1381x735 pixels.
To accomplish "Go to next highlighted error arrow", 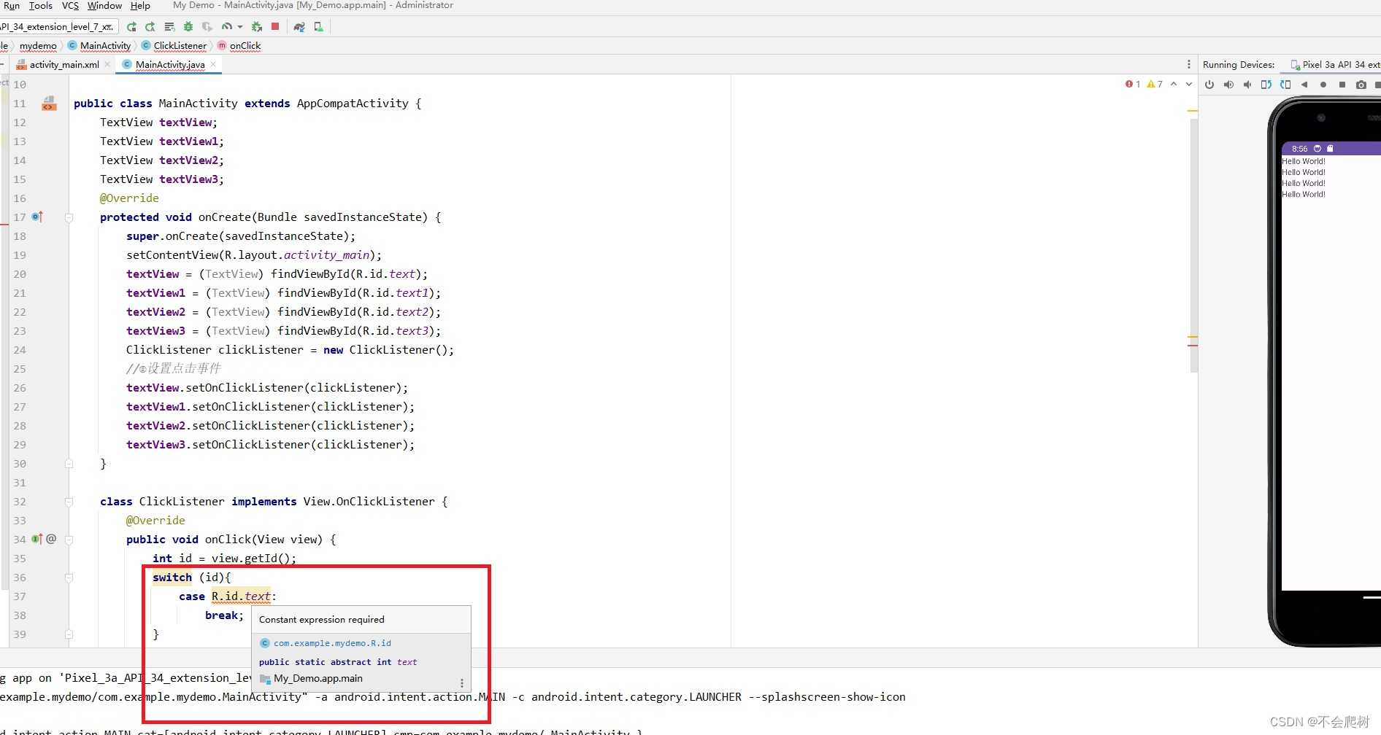I will tap(1189, 85).
